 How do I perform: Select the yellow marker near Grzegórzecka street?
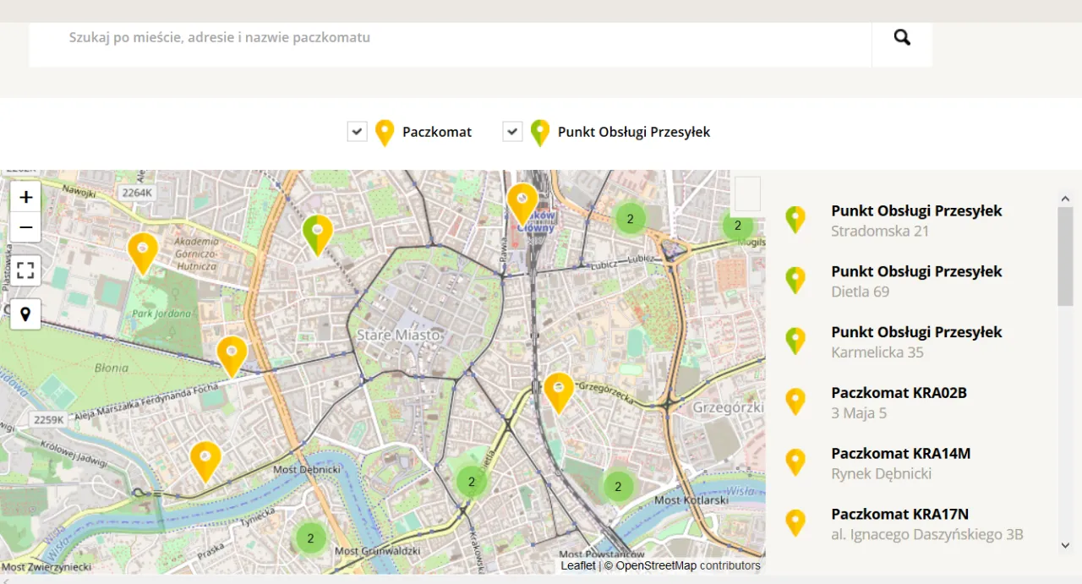click(x=559, y=389)
